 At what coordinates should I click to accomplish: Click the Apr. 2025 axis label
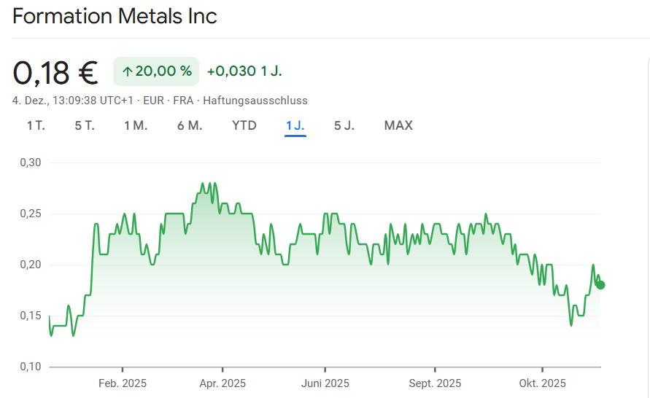tap(222, 383)
